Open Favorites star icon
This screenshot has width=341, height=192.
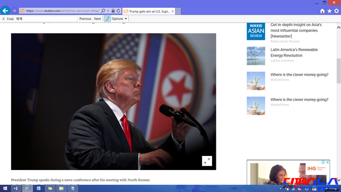[329, 11]
